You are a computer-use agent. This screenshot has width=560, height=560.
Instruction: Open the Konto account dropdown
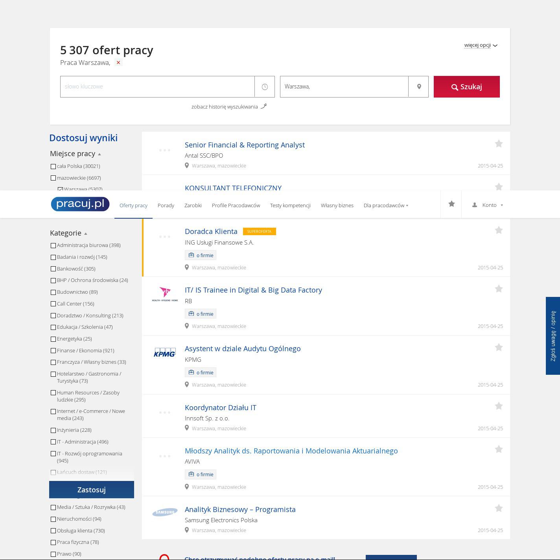(x=488, y=205)
